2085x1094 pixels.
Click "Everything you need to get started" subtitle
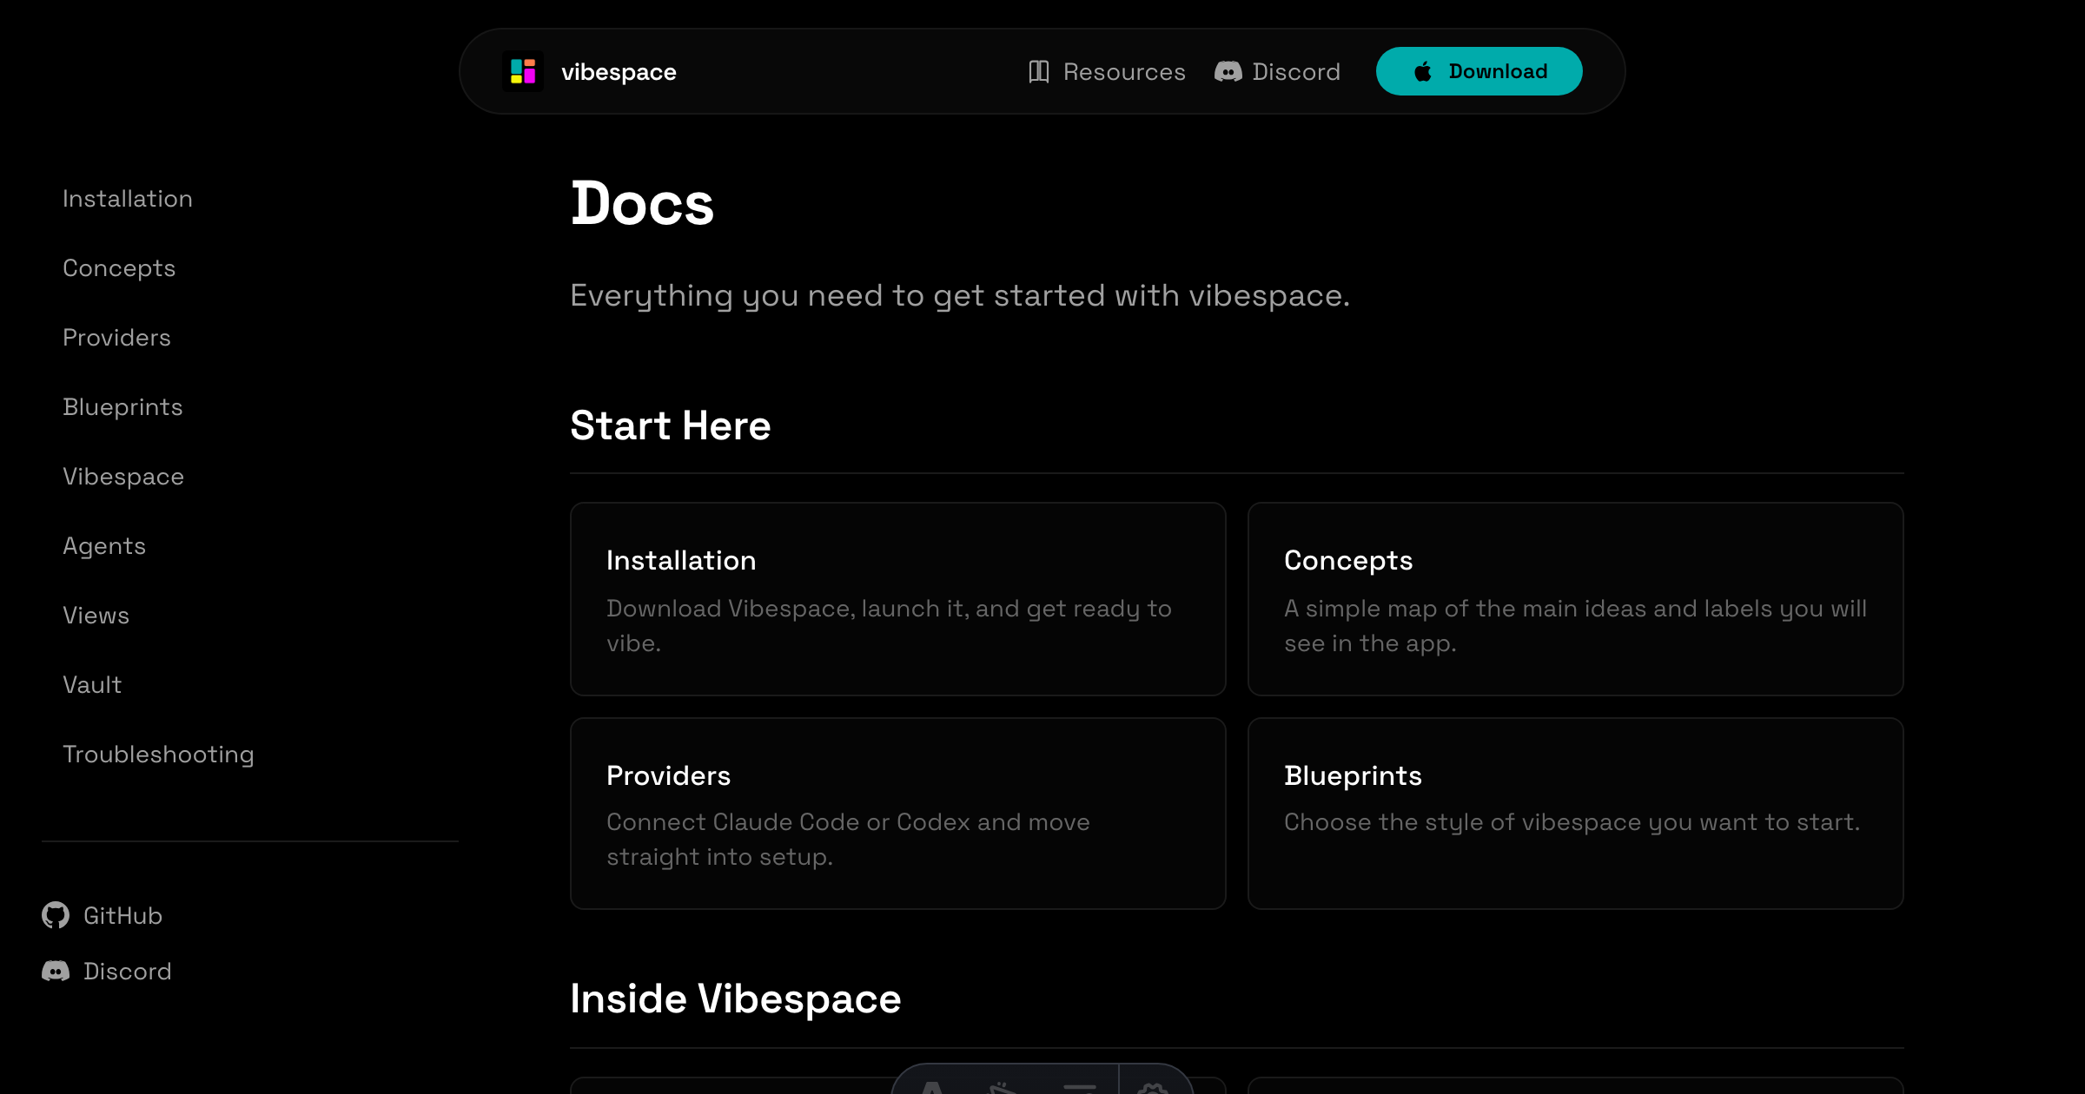click(x=960, y=296)
